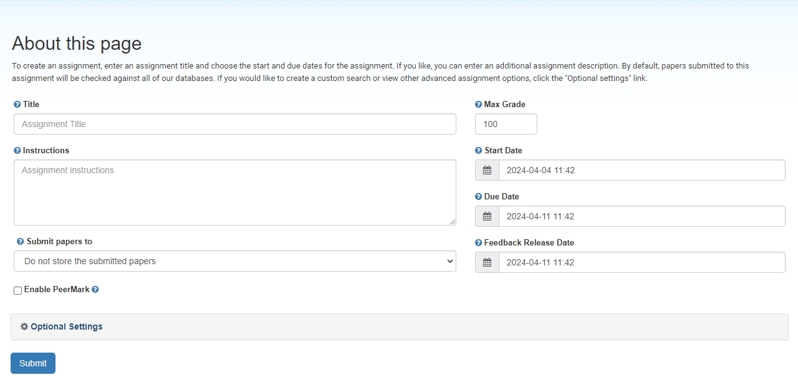Open the Due Date calendar icon
798x390 pixels.
pos(487,216)
